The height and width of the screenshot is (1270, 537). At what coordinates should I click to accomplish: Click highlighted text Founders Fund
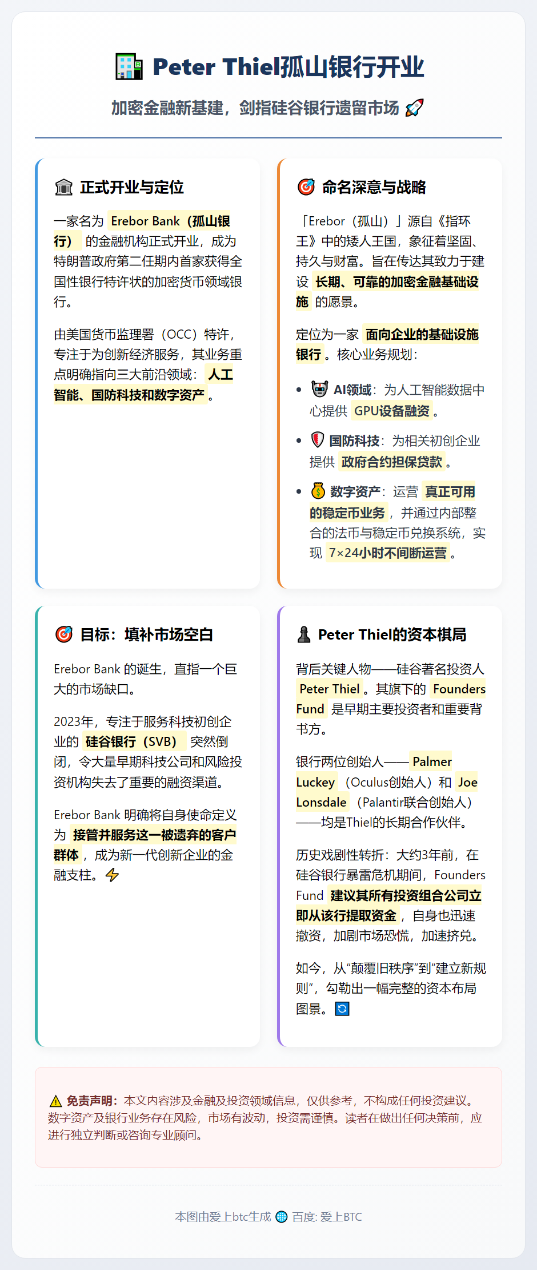[x=391, y=699]
